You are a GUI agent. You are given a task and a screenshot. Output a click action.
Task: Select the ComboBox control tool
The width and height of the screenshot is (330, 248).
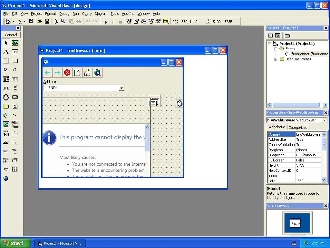click(x=6, y=79)
